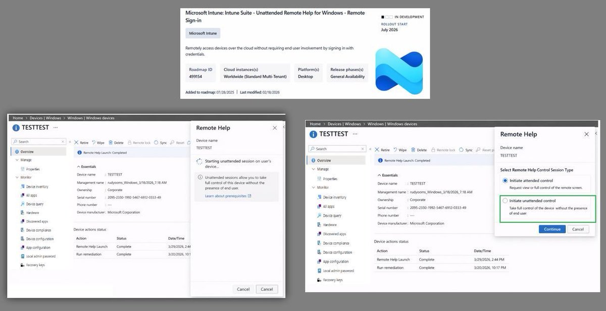Screen dimensions: 606x311
Task: Collapse sidebar with double chevron in left screenshot
Action: click(x=69, y=142)
